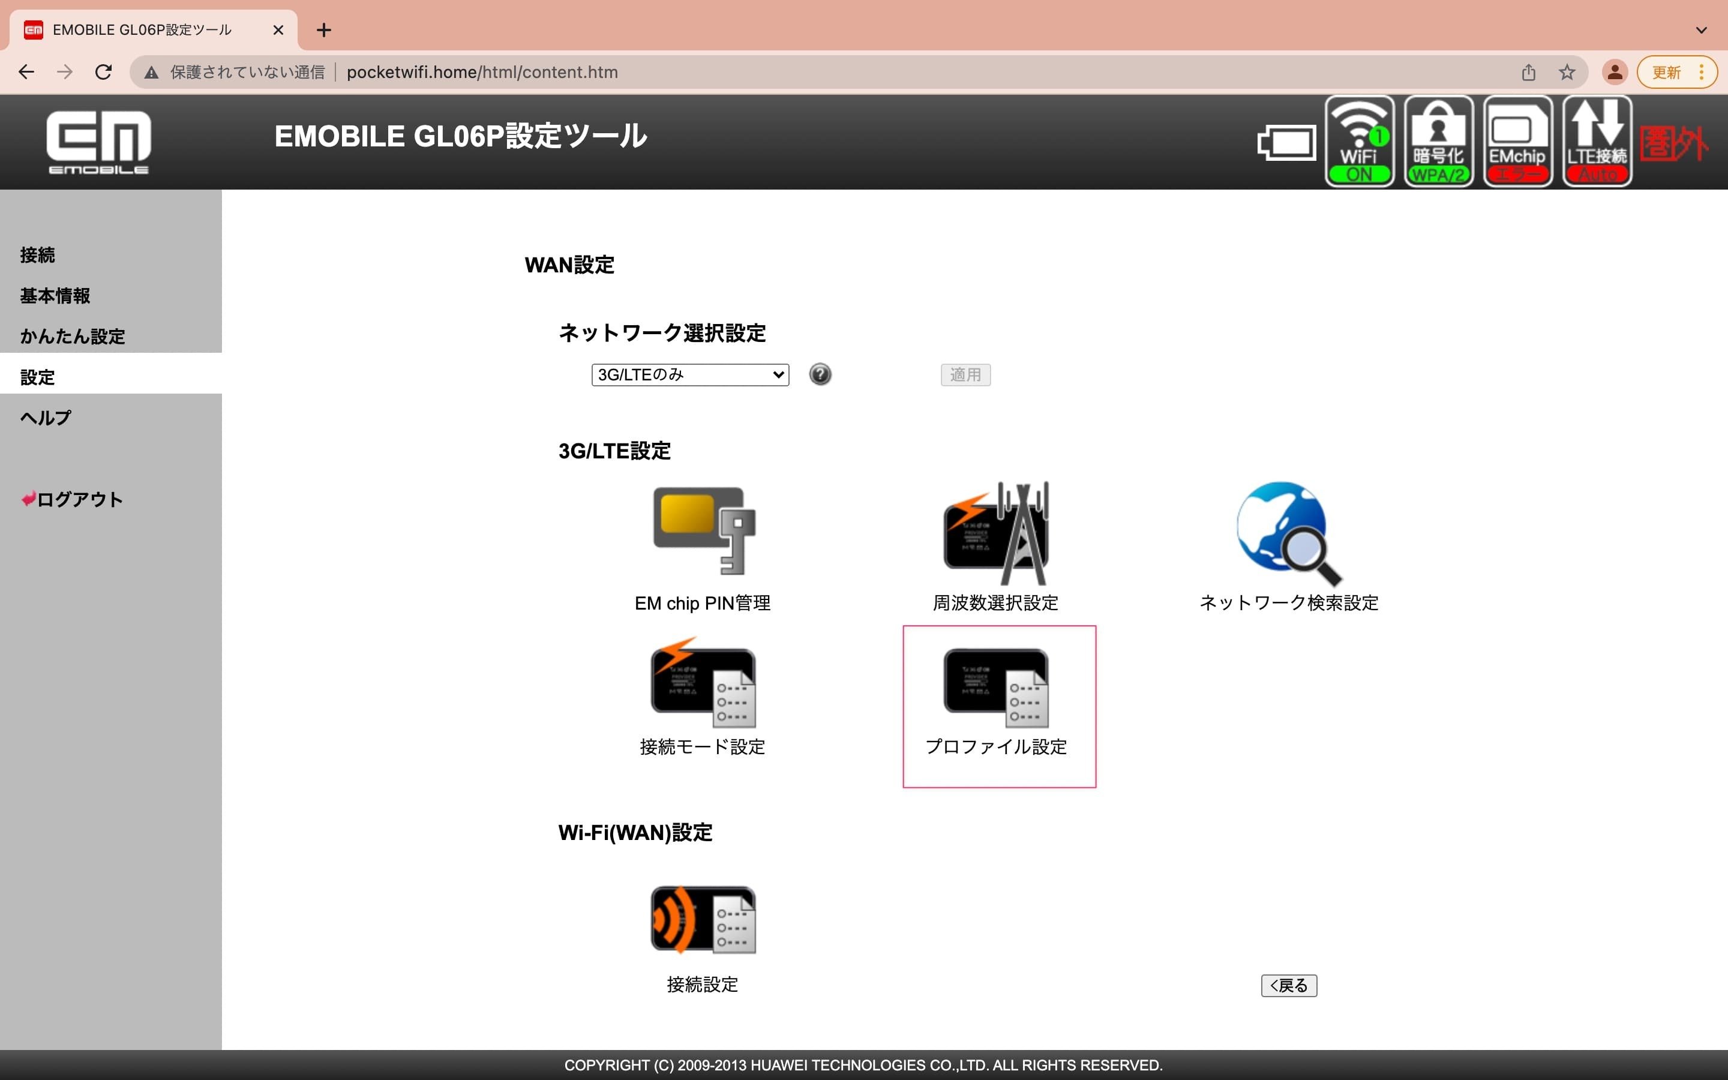Open 接続モード設定 icon
The width and height of the screenshot is (1728, 1080).
703,682
